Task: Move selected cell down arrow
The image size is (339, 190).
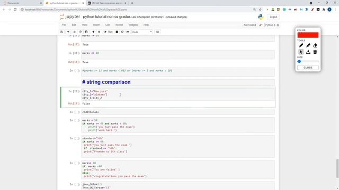Action: [x=99, y=32]
